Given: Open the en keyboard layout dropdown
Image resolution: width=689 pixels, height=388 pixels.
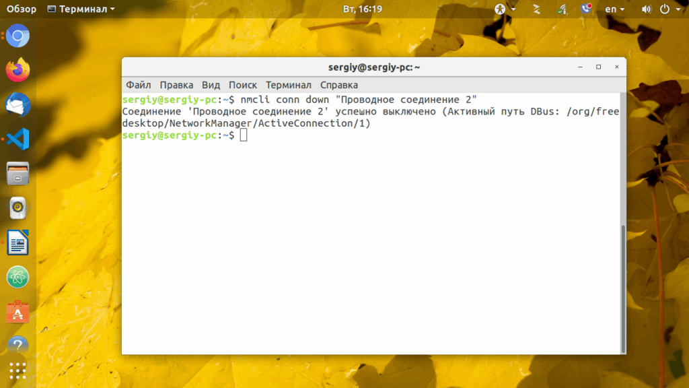Looking at the screenshot, I should [x=614, y=9].
